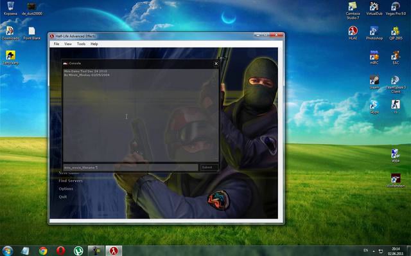
Task: Open uTorrent from the taskbar
Action: 78,251
